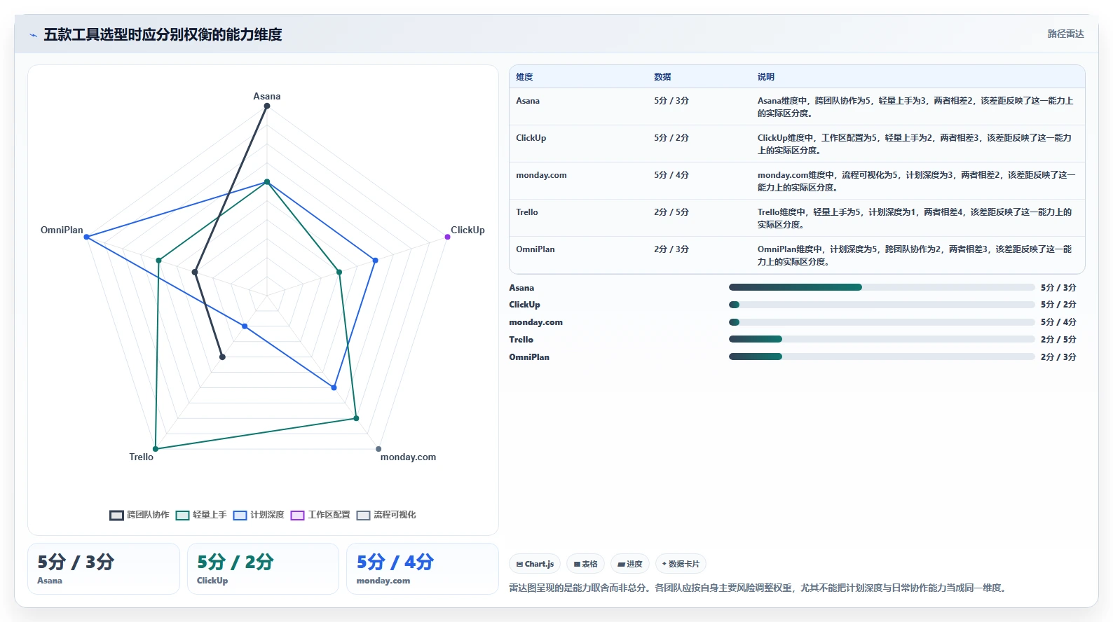Screen dimensions: 1113x622
Task: Click the blue data point near OmniPlan
Action: click(x=87, y=237)
